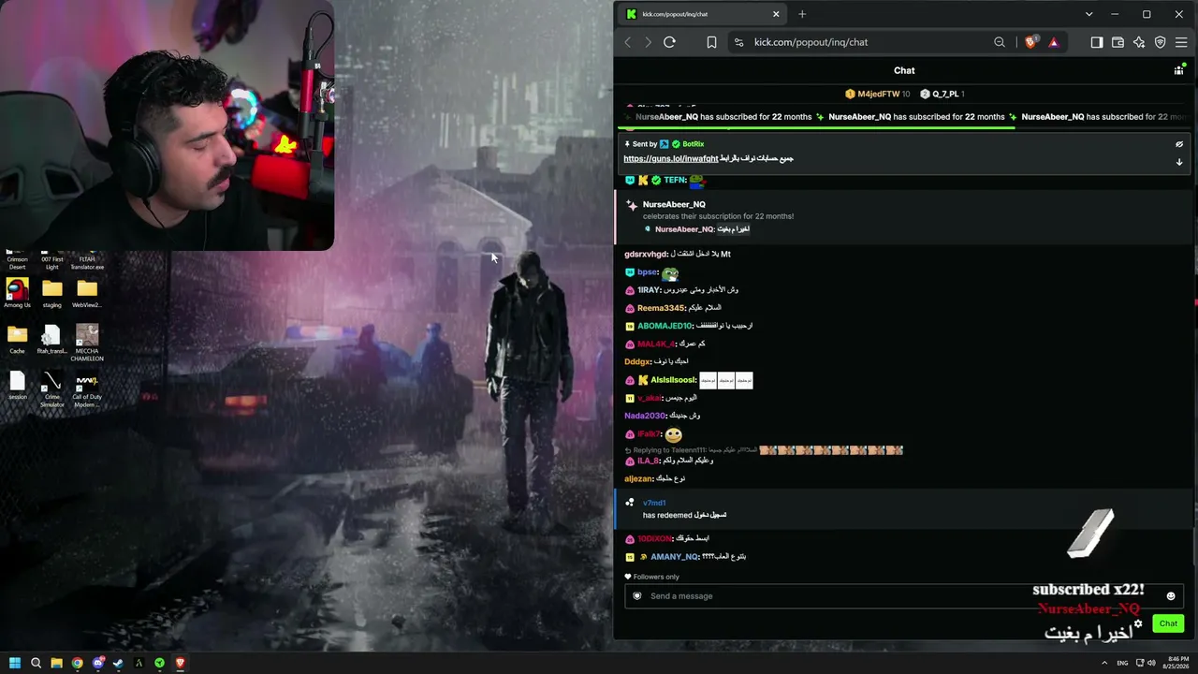Open Brave Leo AI assistant
This screenshot has width=1198, height=674.
1139,42
